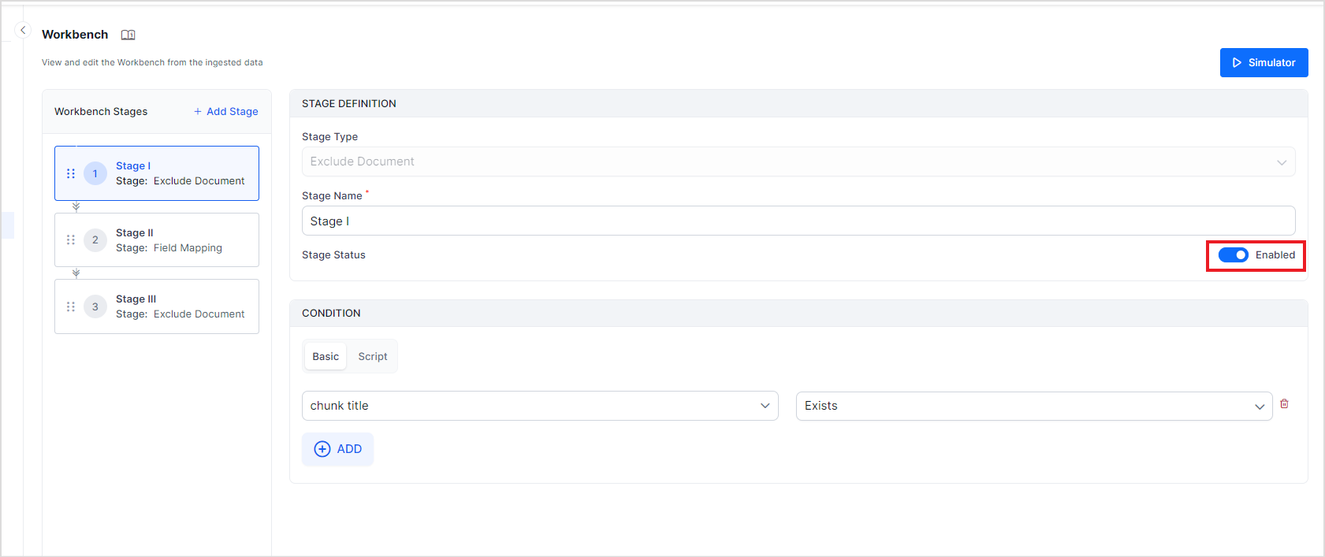
Task: Click Add Stage link
Action: coord(226,112)
